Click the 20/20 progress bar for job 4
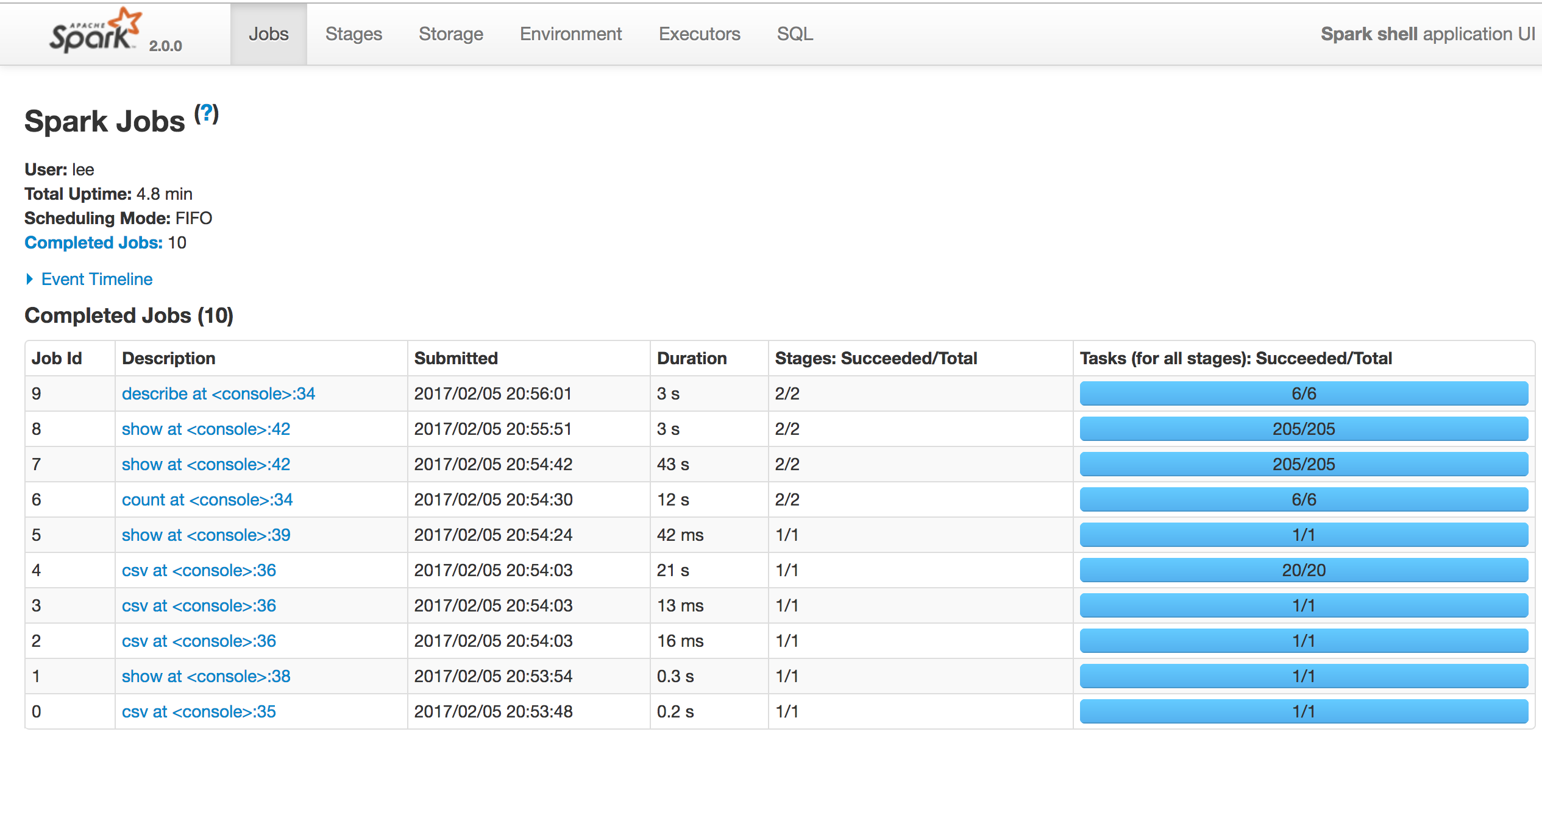Viewport: 1542px width, 821px height. [1304, 570]
